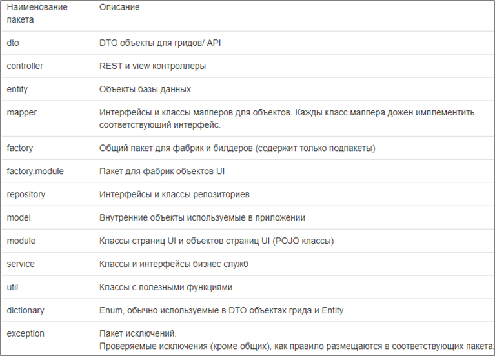This screenshot has width=495, height=356.
Task: Select the "exception" package name cell
Action: click(x=26, y=333)
